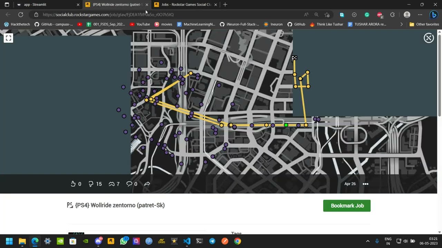Open the Other favorites folder
442x248 pixels.
(x=424, y=24)
